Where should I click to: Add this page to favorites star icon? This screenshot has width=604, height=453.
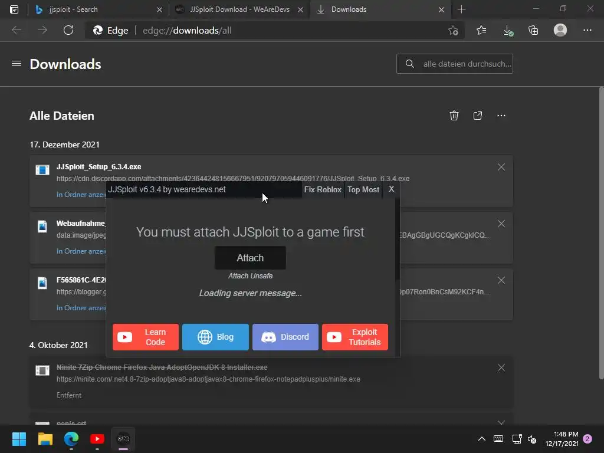(x=454, y=31)
